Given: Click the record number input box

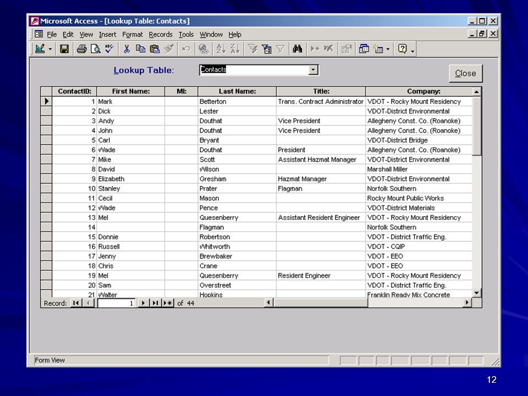Looking at the screenshot, I should pyautogui.click(x=117, y=304).
